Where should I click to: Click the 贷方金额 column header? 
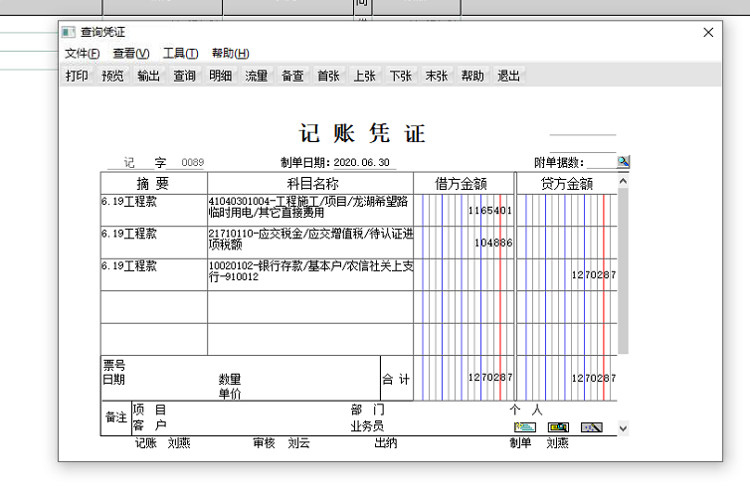tap(567, 184)
